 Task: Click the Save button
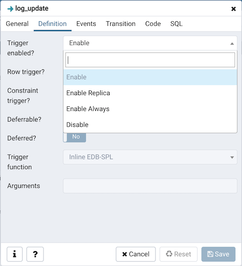[218, 254]
